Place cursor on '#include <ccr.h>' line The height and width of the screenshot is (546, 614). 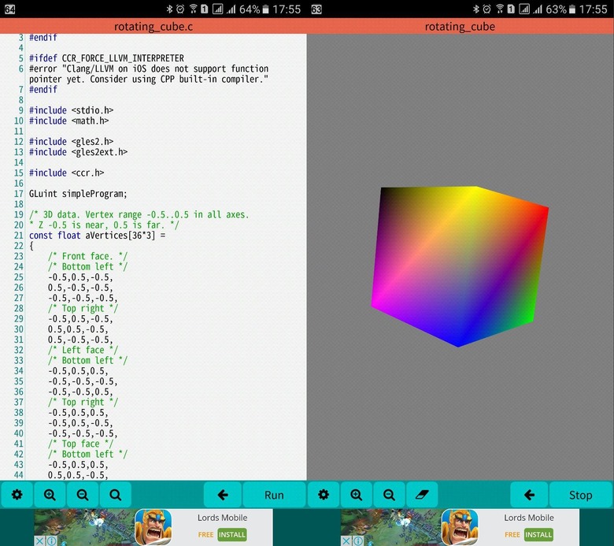coord(67,173)
